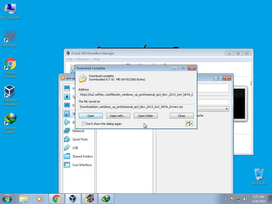Screen dimensions: 272x204
Task: Open File Explorer from the taskbar
Action: click(24, 199)
